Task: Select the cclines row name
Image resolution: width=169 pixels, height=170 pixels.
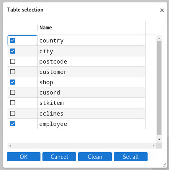Action: 51,114
